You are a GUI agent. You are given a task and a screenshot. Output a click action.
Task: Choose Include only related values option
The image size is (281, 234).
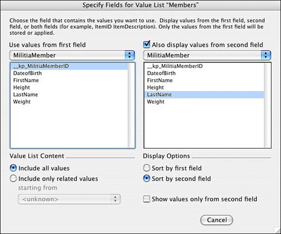[13, 178]
